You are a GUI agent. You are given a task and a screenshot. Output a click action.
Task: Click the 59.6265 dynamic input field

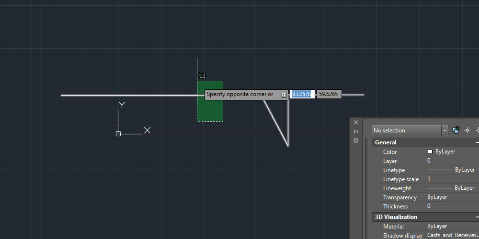[x=329, y=94]
